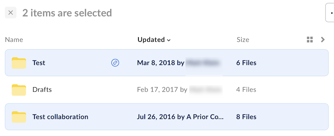The image size is (334, 136).
Task: Sort files by Name column
Action: pos(14,40)
